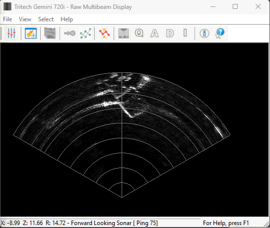Click the gray growing dots icon
The height and width of the screenshot is (228, 270).
69,33
